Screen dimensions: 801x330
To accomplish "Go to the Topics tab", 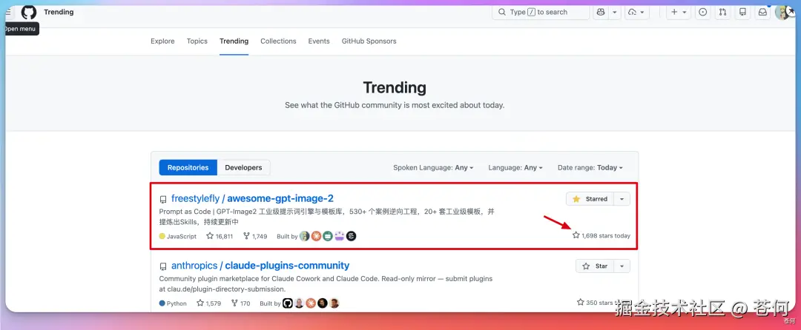I will 197,41.
